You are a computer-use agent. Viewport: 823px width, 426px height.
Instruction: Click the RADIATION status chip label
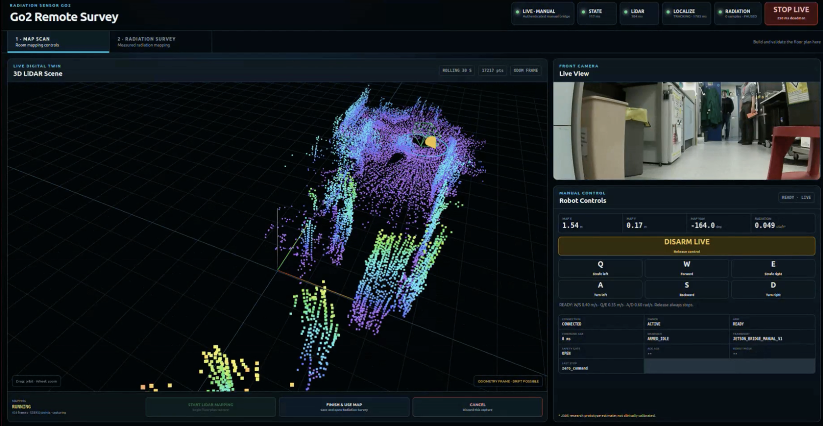pos(737,11)
